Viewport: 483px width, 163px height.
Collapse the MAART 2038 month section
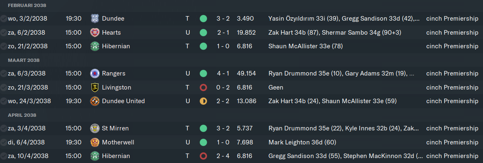pos(24,60)
